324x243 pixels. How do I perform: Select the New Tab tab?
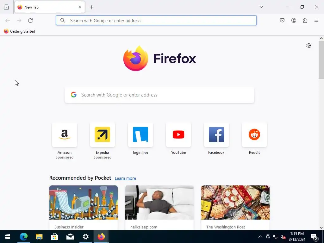(50, 7)
